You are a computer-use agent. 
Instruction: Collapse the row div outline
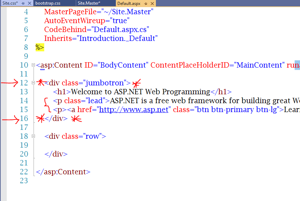(33, 136)
